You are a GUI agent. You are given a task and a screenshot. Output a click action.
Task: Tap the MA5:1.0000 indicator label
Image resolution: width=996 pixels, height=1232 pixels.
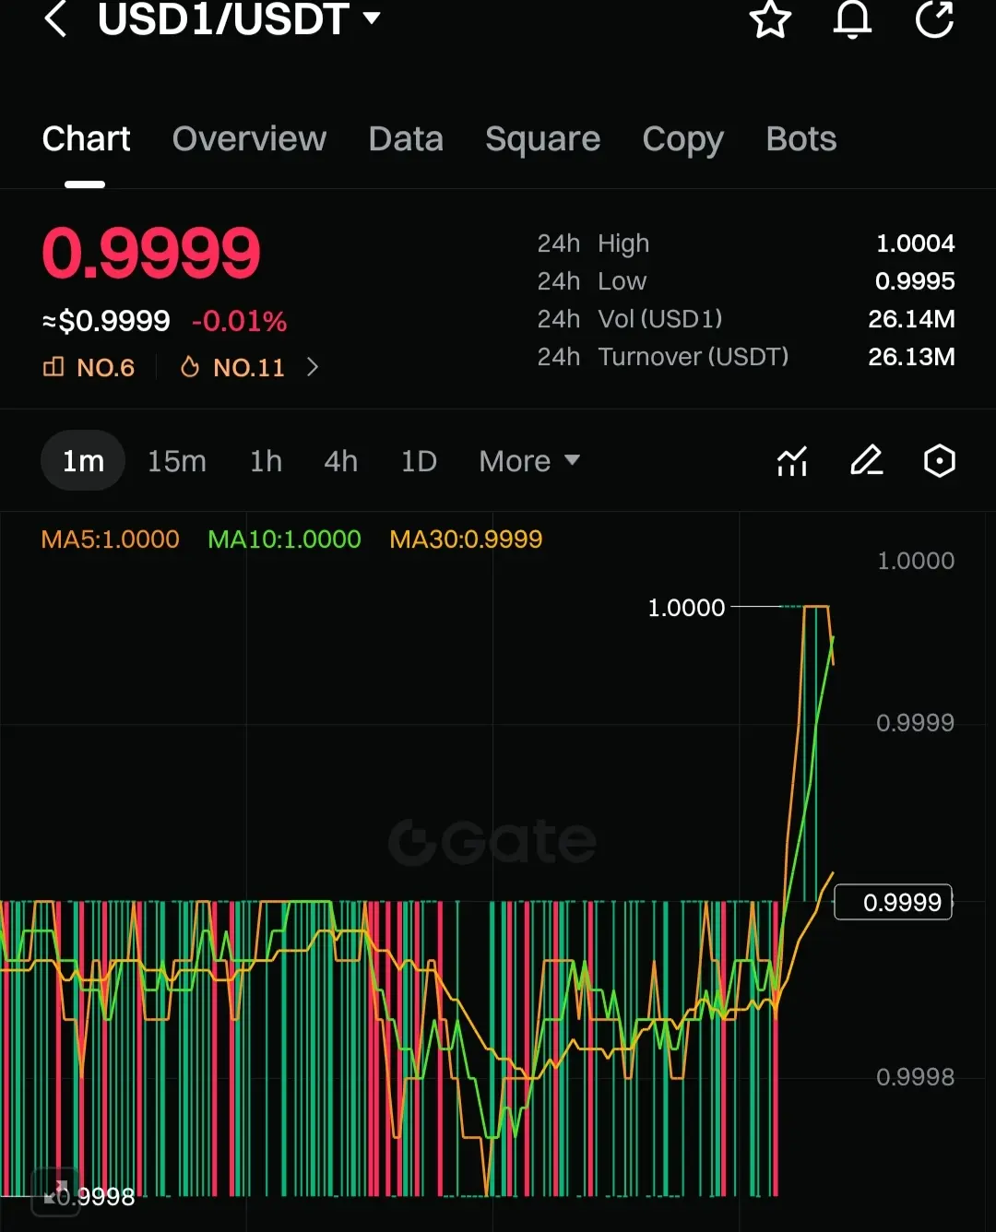pos(110,539)
